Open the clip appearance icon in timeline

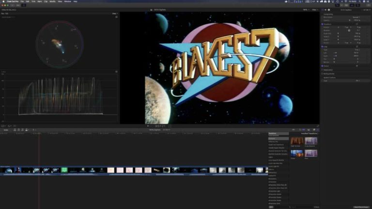click(x=309, y=130)
